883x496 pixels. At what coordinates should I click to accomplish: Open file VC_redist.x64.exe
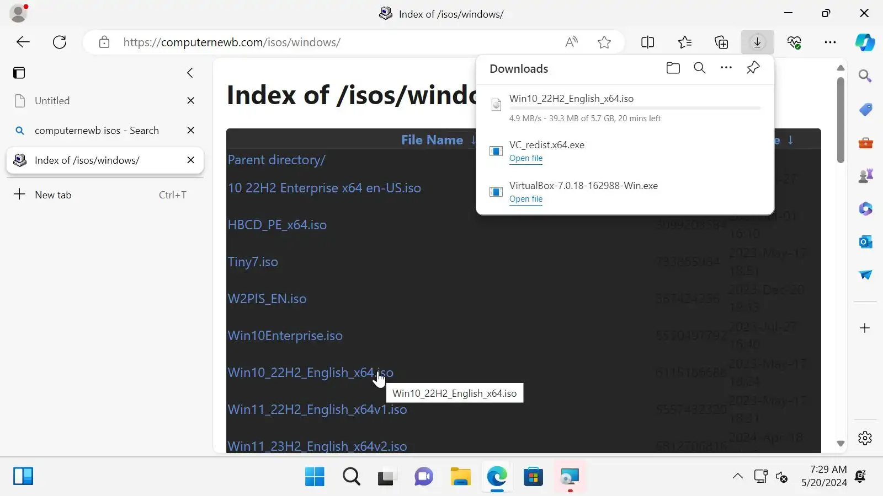(526, 158)
